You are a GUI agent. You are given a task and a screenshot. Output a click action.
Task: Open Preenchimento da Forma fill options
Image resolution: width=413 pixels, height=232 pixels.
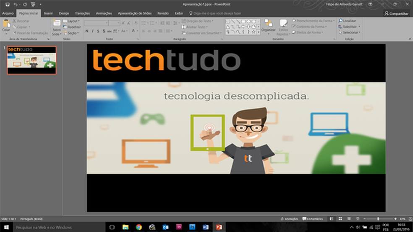click(313, 21)
